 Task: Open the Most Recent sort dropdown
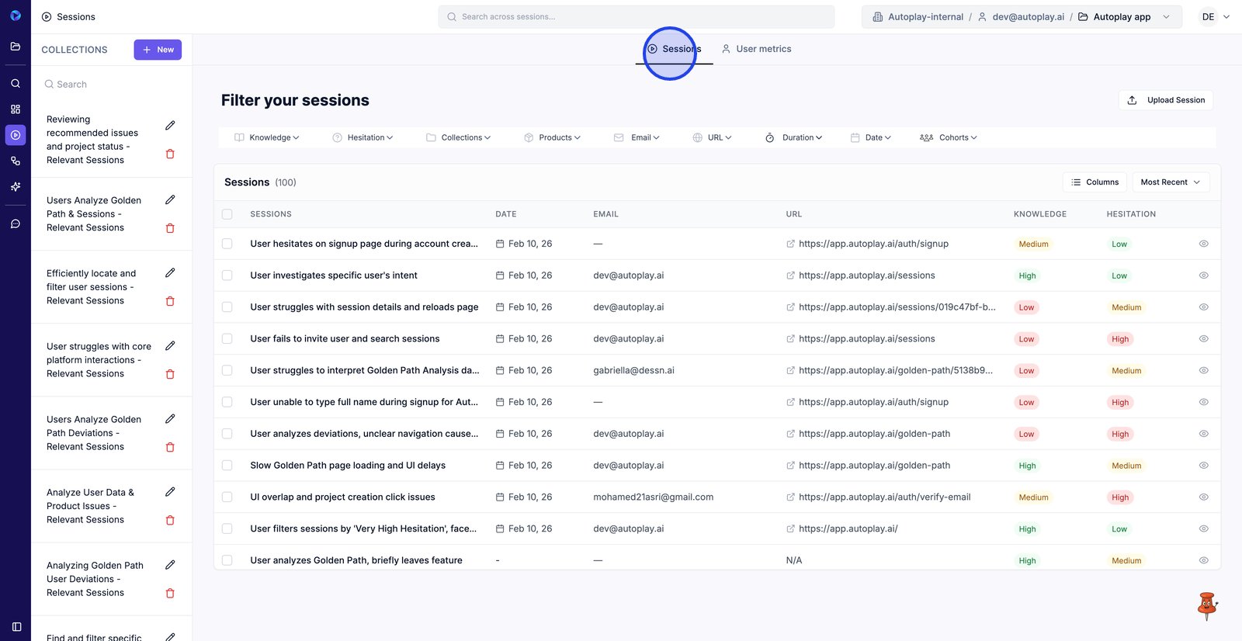[x=1170, y=182]
